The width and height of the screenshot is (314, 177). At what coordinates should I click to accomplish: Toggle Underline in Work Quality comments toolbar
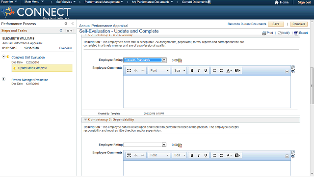[x=206, y=71]
